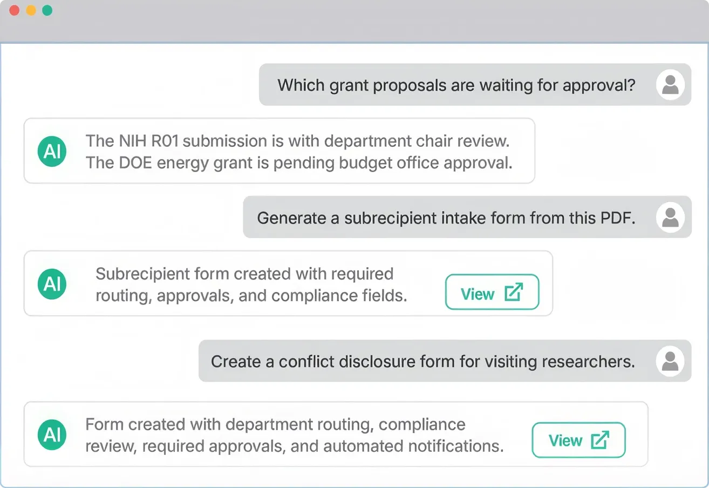
Task: Open the subrecipient form with the View button
Action: 492,292
